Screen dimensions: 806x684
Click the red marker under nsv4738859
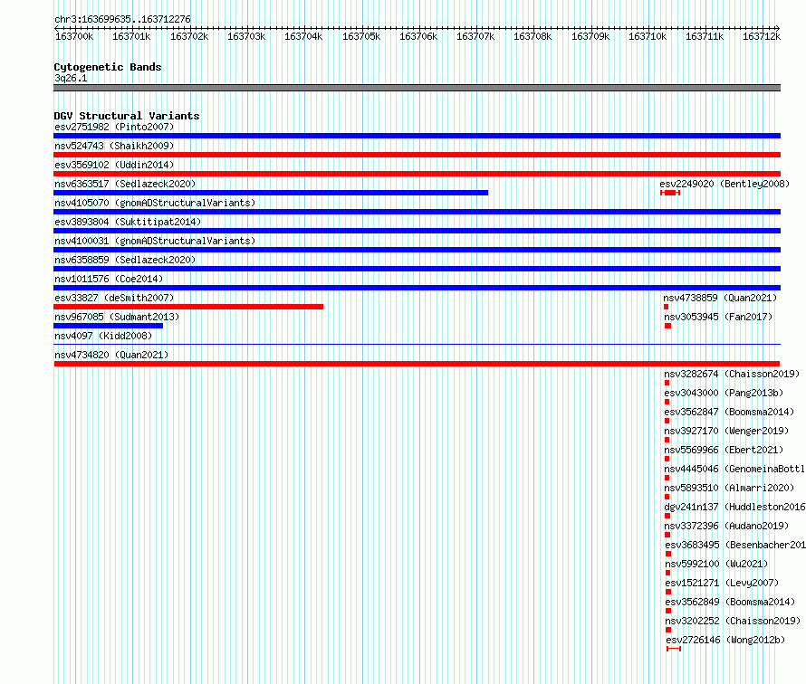pyautogui.click(x=667, y=307)
